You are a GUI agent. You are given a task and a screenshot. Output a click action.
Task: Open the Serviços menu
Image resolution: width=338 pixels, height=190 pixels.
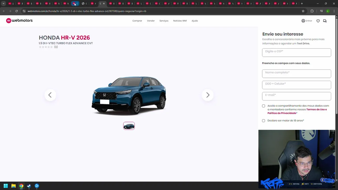[164, 21]
